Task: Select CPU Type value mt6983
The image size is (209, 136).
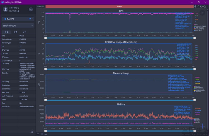Action: pos(22,50)
